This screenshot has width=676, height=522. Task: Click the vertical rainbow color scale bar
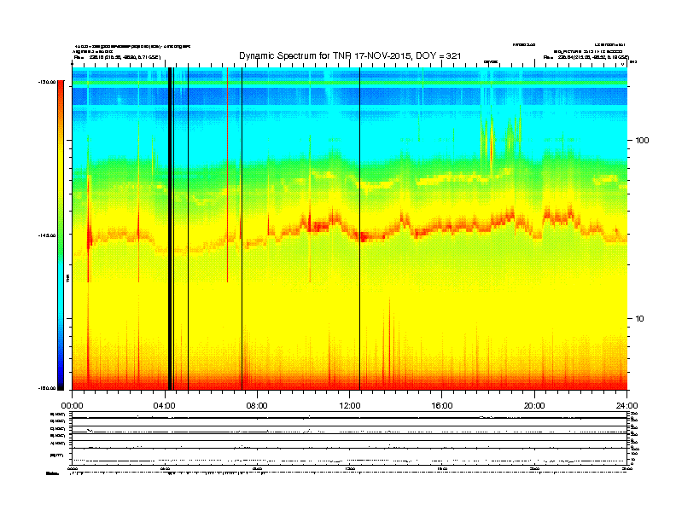61,235
